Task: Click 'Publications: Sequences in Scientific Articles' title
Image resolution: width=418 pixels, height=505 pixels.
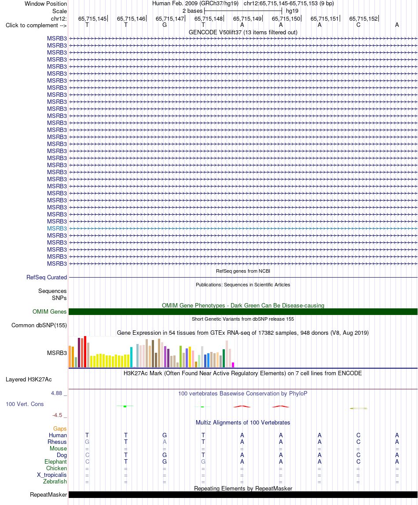Action: [x=243, y=285]
